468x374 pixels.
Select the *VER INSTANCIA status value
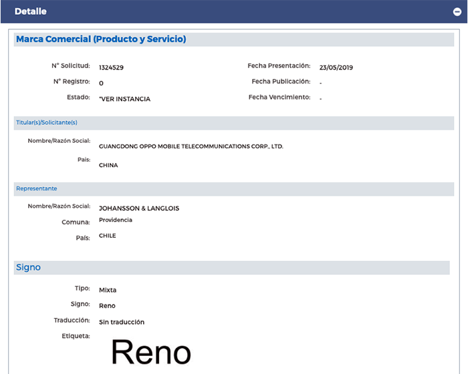point(125,99)
